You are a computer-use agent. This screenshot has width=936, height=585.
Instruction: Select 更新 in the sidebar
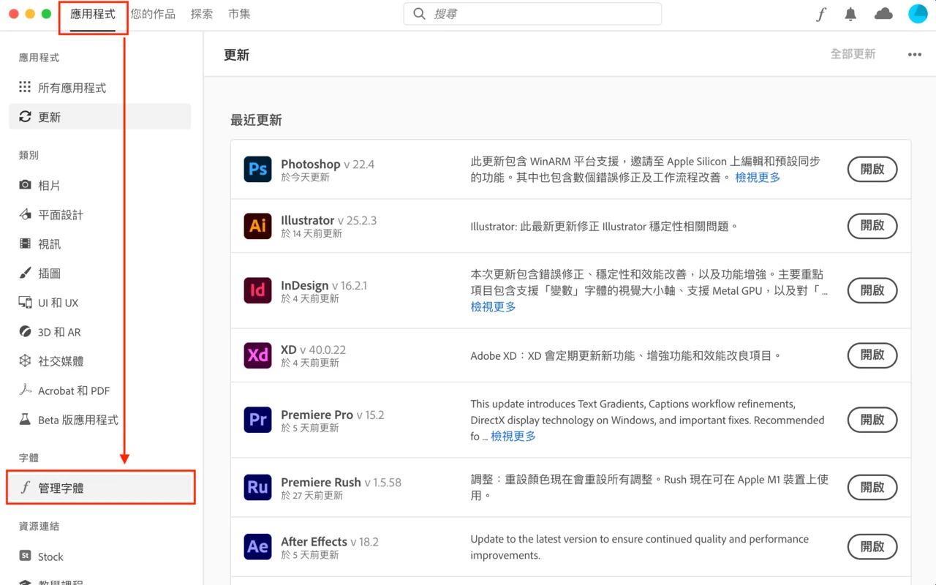coord(99,117)
